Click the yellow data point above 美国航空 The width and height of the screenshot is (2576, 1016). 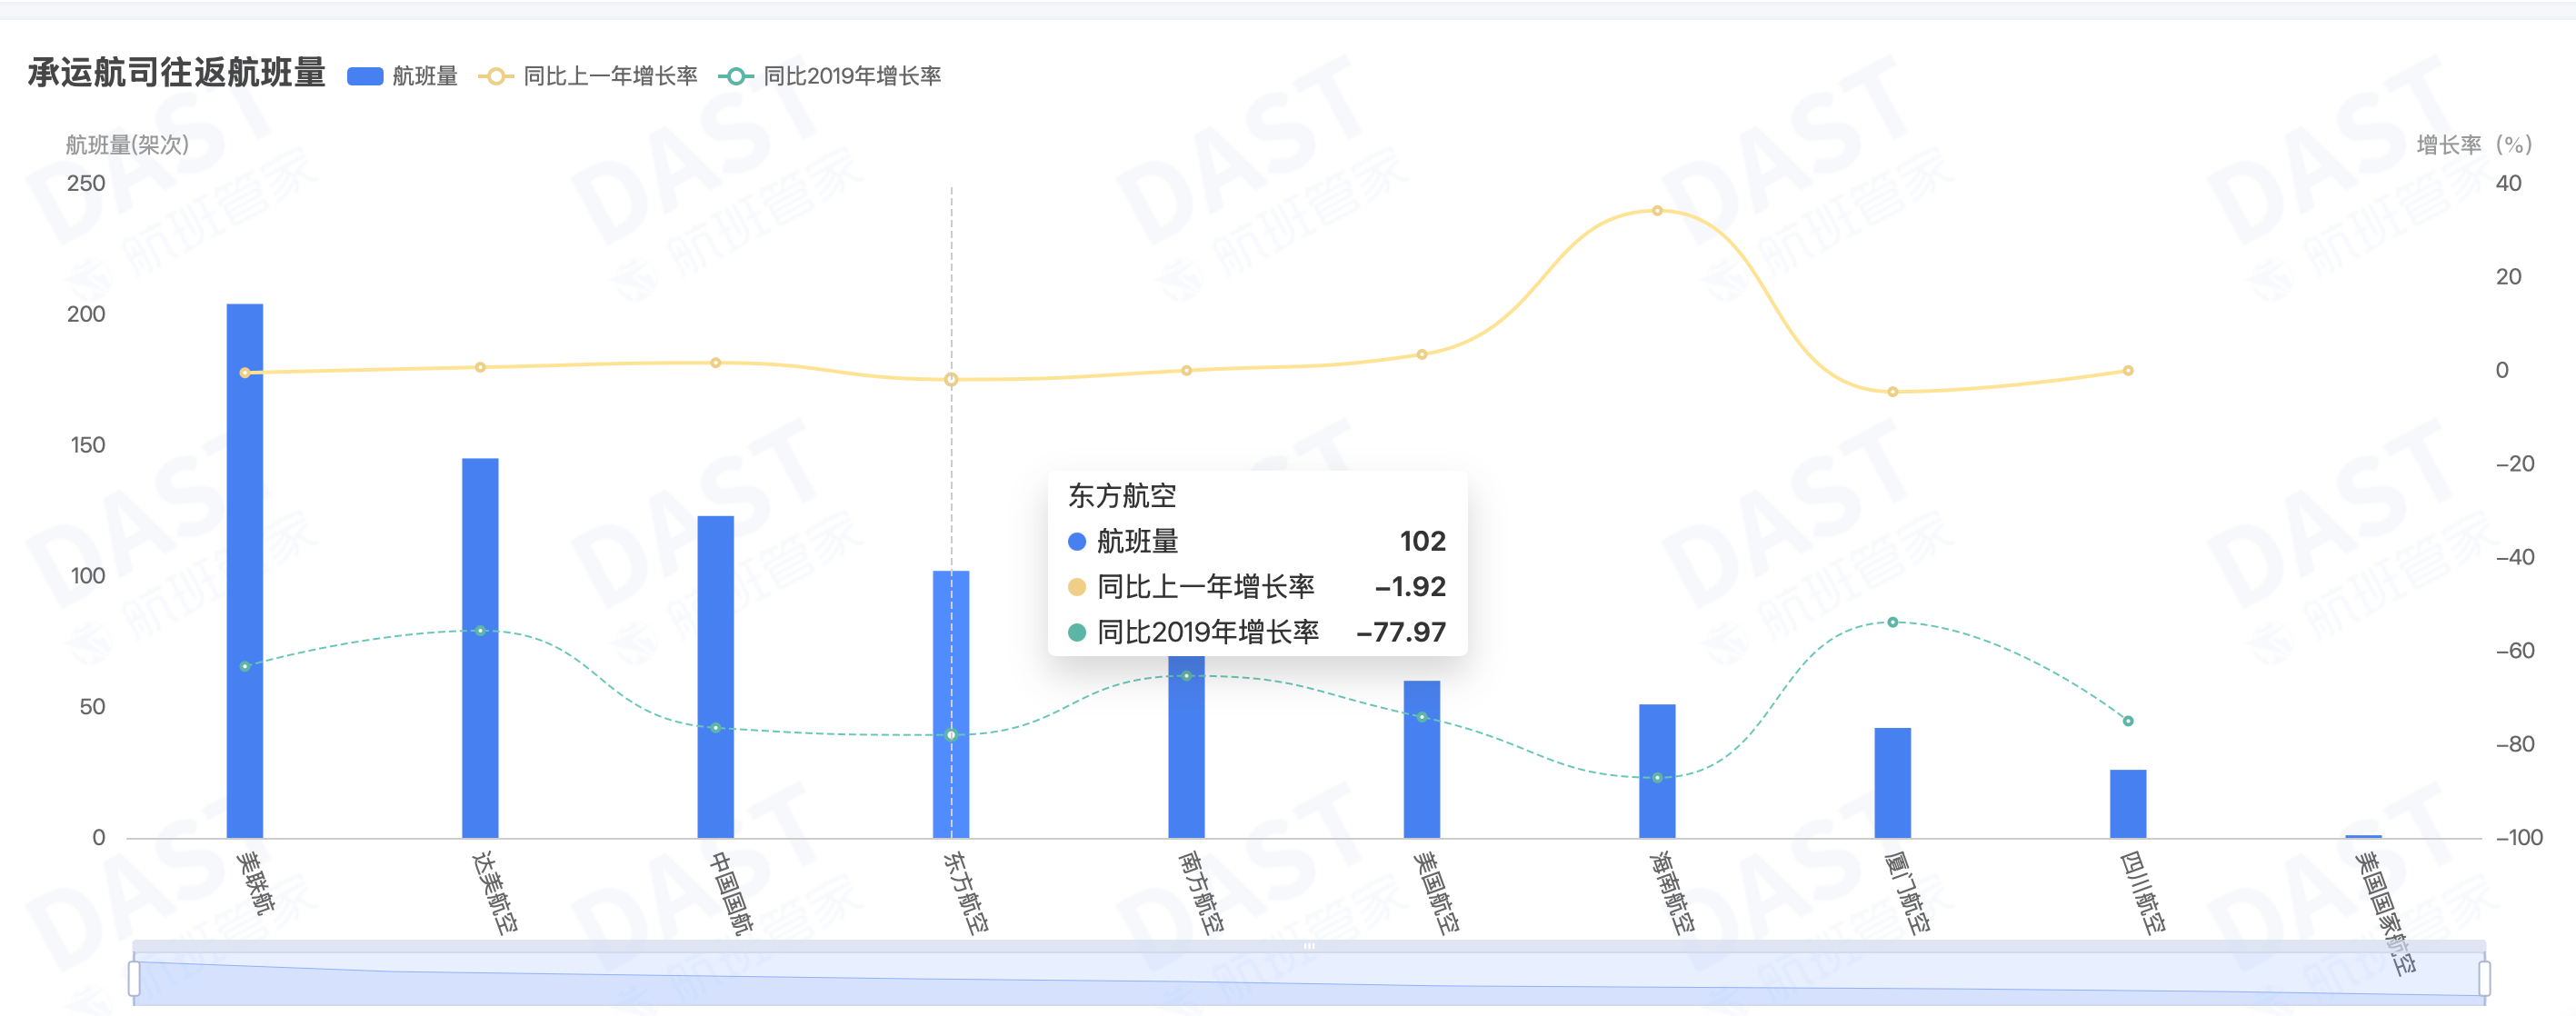coord(1422,354)
